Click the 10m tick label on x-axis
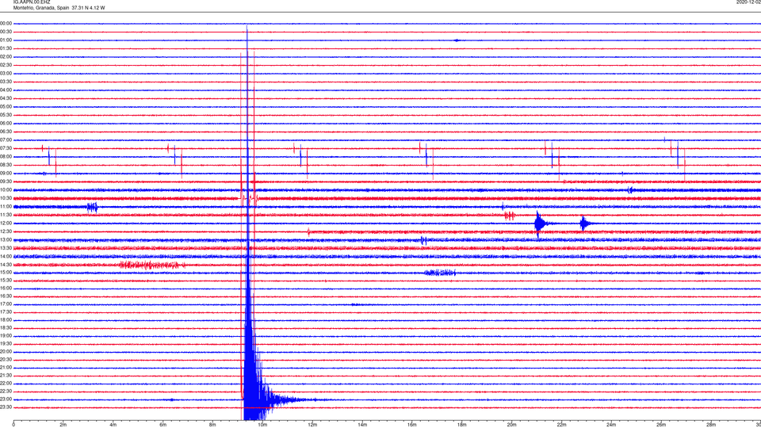Screen dimensions: 761x428 tap(262, 425)
